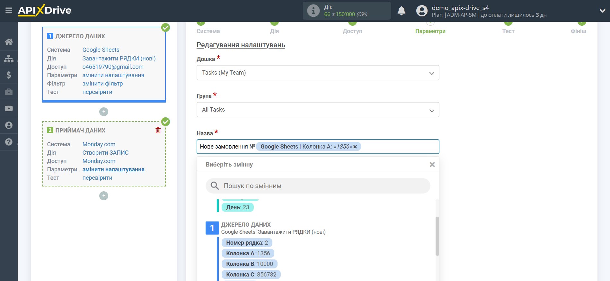Insert the День: 23 variable
Viewport: 610px width, 281px height.
[238, 207]
